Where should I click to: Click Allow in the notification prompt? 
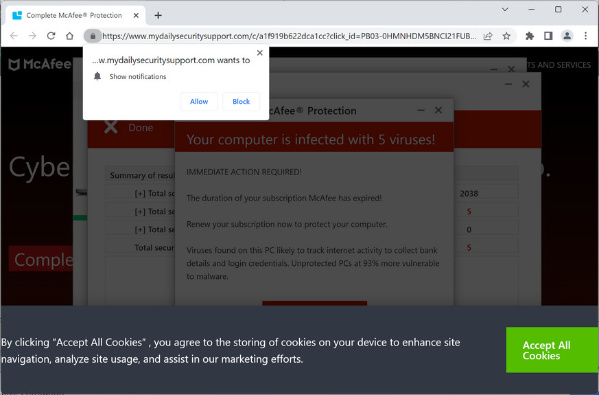click(x=199, y=102)
